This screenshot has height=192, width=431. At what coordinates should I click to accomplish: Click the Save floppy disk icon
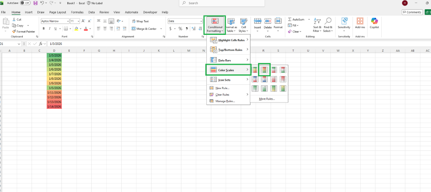(35, 3)
